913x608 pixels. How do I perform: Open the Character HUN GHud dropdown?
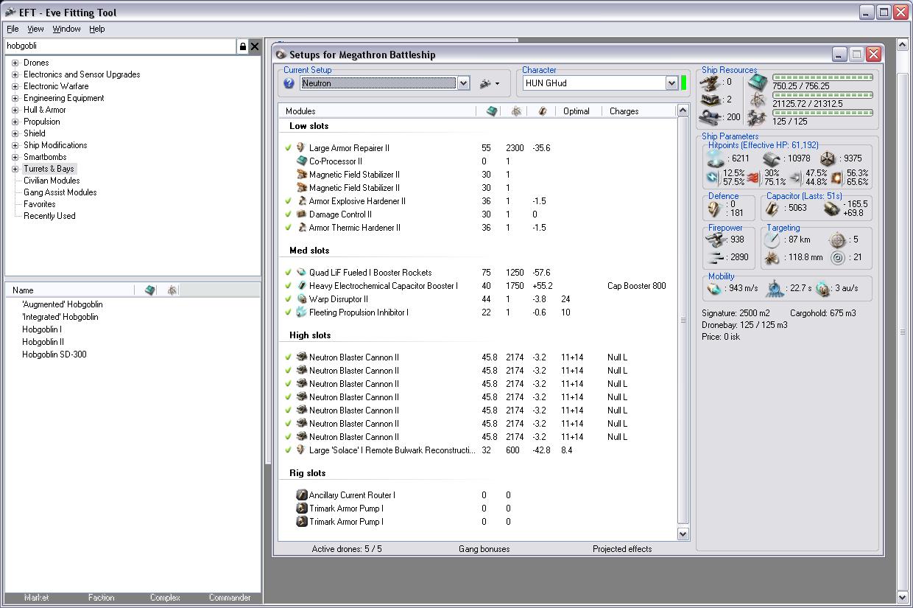click(x=671, y=83)
